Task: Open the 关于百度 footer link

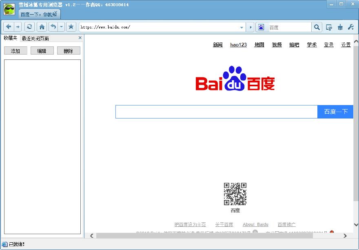Action: click(x=224, y=224)
